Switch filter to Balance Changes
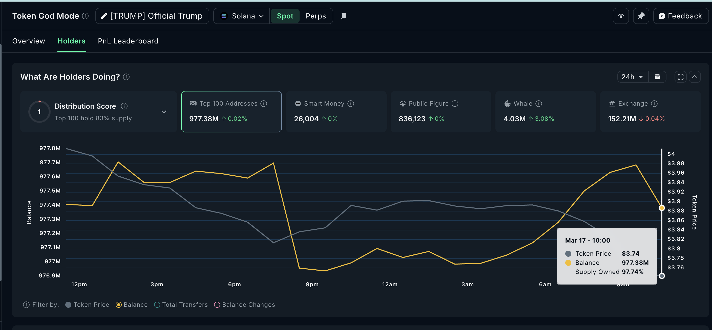712x330 pixels. pyautogui.click(x=217, y=305)
